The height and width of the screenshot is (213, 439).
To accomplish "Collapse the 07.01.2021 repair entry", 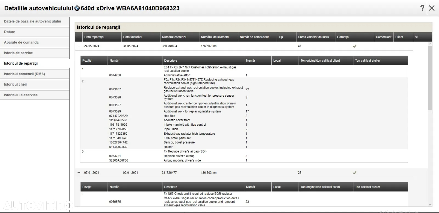I will (x=79, y=173).
